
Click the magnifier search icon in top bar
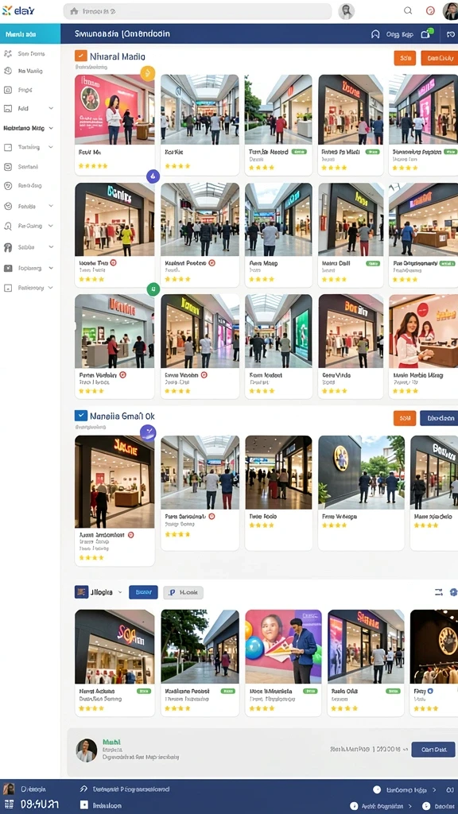pos(408,10)
